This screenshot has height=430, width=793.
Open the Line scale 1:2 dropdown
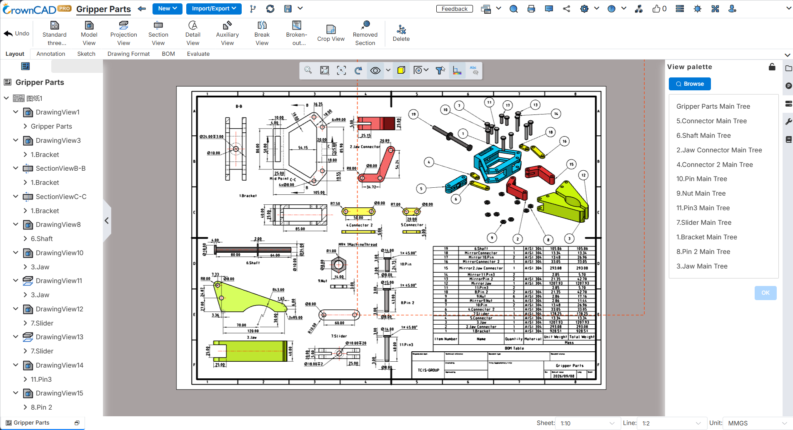coord(671,423)
